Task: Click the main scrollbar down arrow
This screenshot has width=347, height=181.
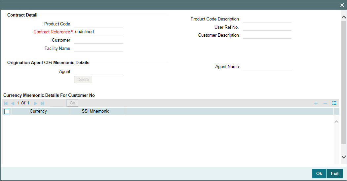Action: (344, 157)
